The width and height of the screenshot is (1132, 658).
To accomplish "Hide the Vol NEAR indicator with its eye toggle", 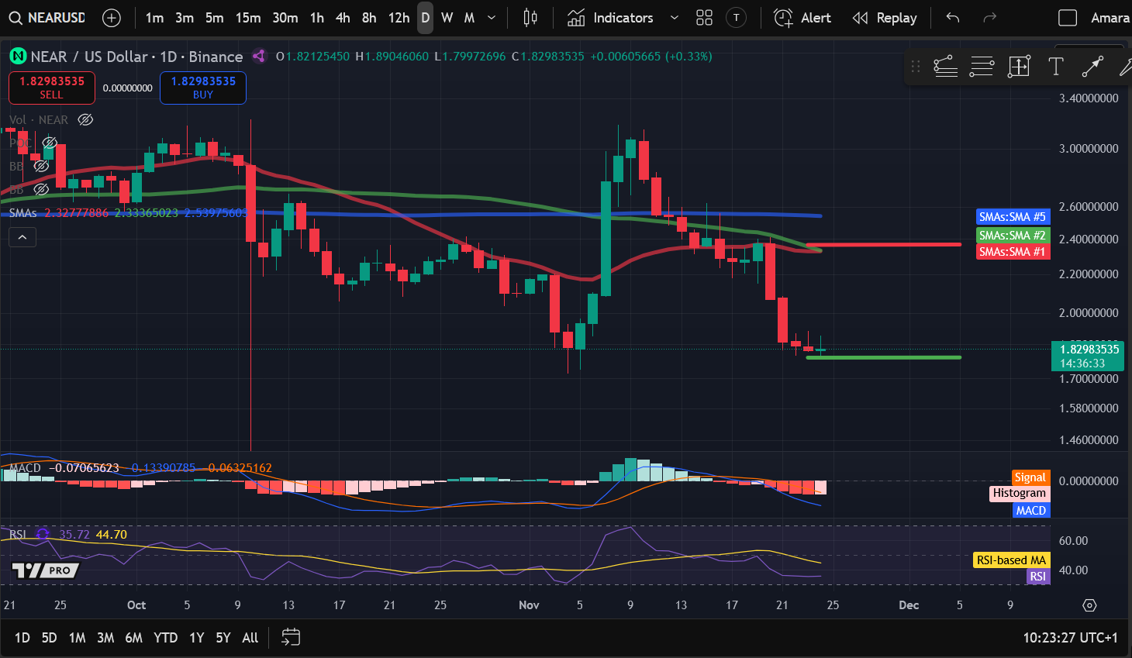I will (85, 119).
